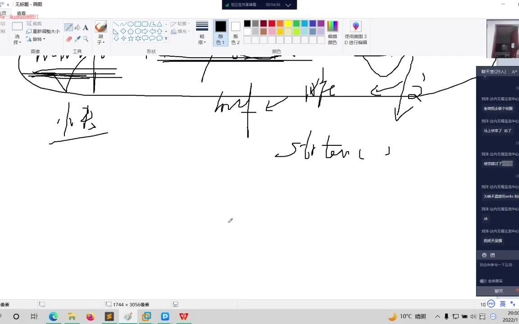Open the weather widget 10°C 晴朗
This screenshot has width=519, height=324.
(407, 316)
